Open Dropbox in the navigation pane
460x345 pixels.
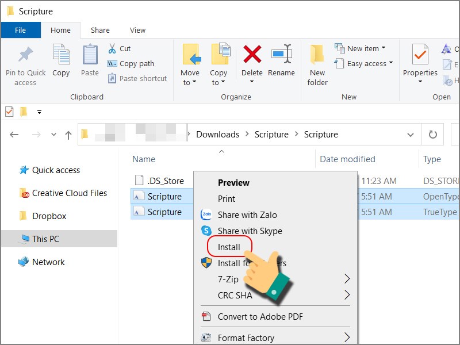coord(43,216)
